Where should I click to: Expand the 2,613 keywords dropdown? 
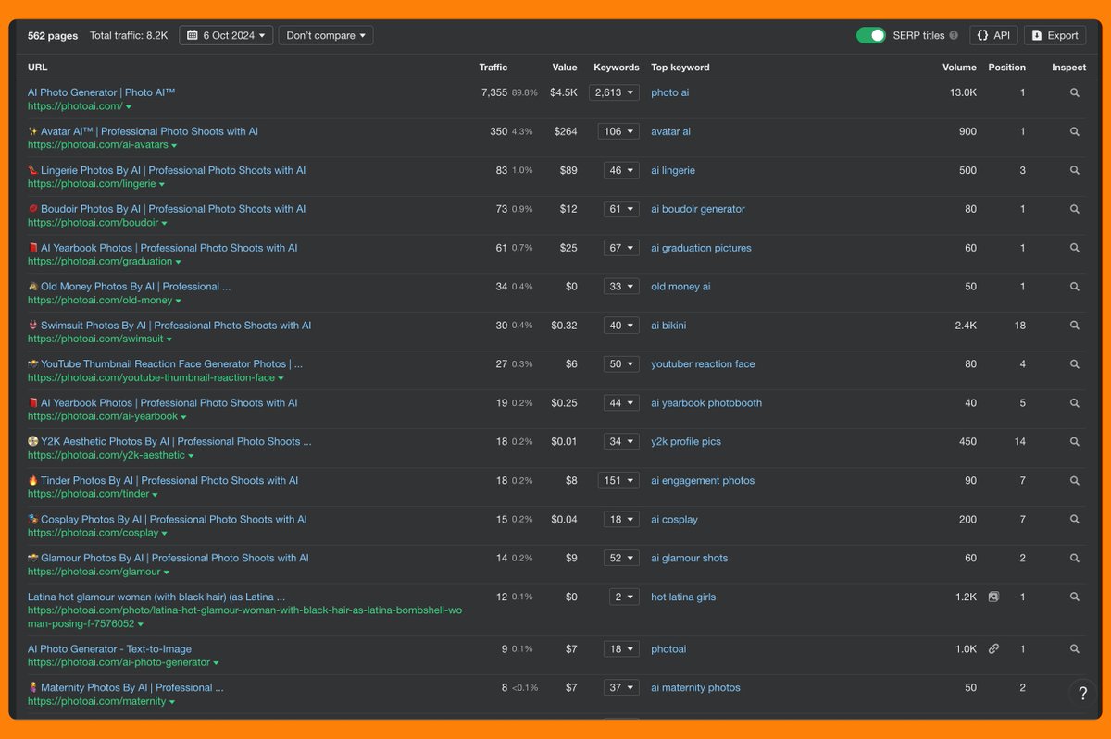pos(615,92)
